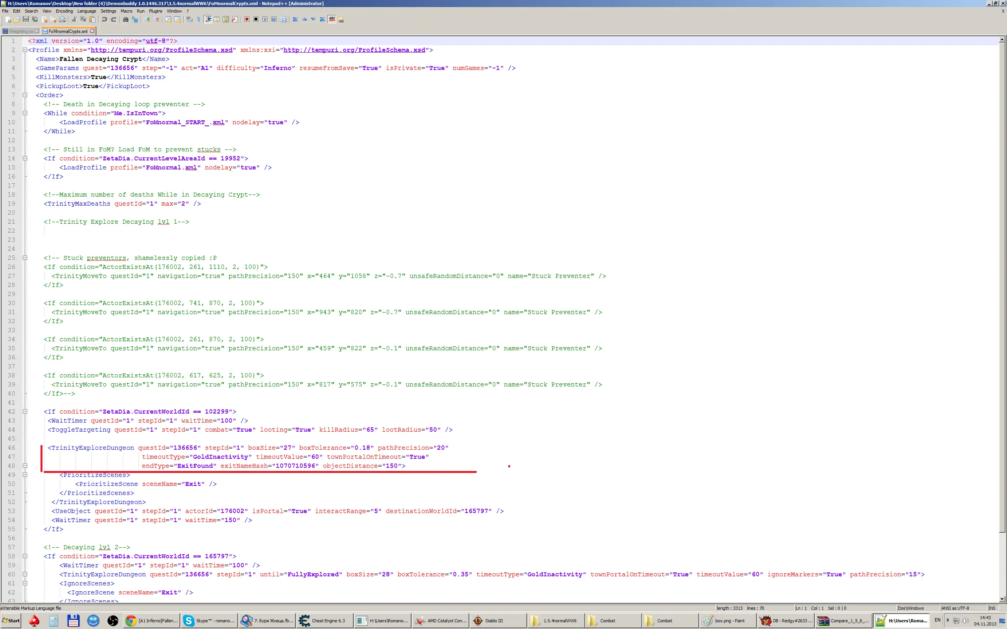Click the vertical scrollbar thumb
Viewport: 1007px width, 629px height.
[1002, 287]
